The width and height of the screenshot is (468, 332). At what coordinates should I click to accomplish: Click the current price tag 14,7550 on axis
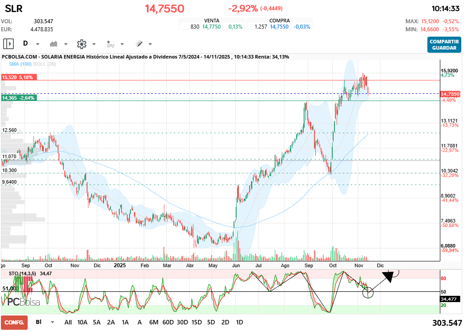(x=451, y=94)
